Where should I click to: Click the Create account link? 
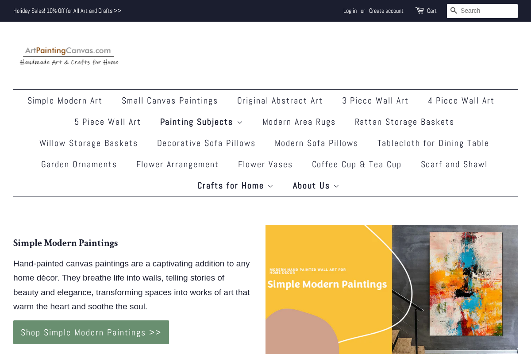click(x=386, y=10)
